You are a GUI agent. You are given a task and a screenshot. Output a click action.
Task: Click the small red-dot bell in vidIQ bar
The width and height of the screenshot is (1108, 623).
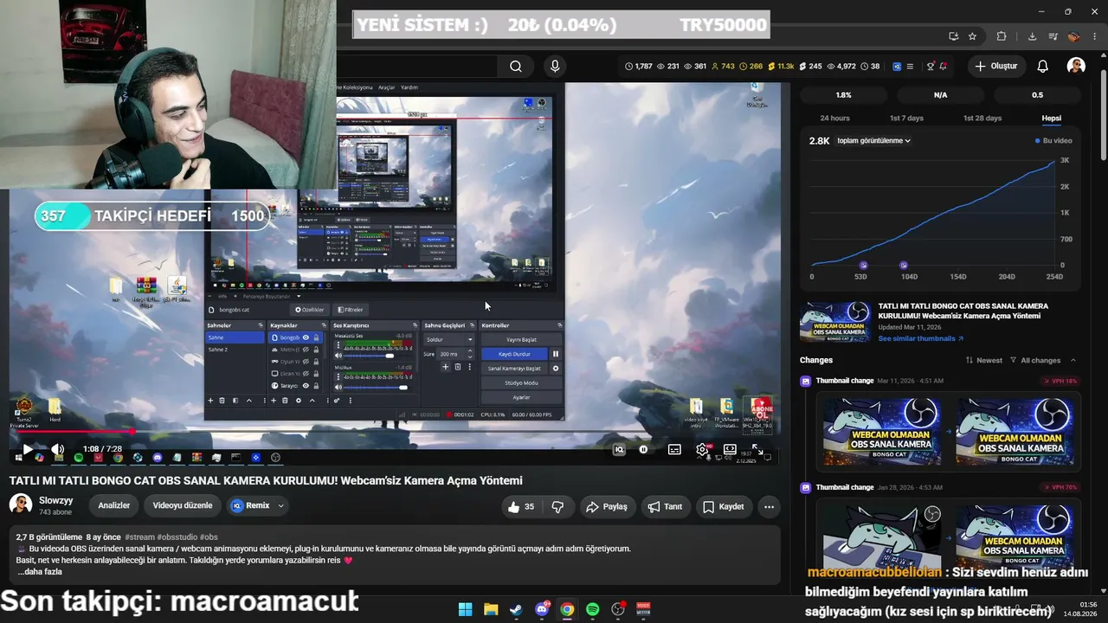[943, 67]
